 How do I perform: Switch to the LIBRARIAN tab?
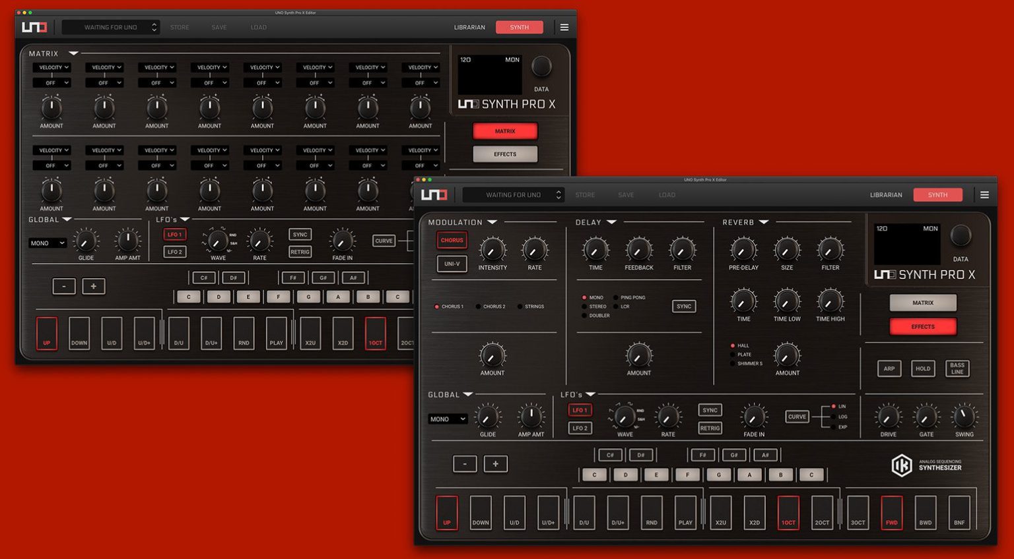(885, 194)
